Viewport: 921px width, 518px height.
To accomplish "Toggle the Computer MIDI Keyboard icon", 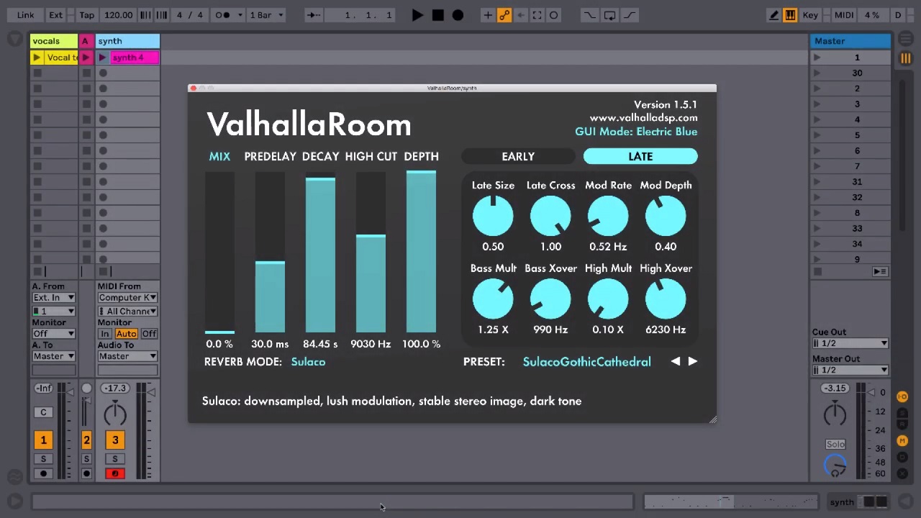I will [x=790, y=15].
